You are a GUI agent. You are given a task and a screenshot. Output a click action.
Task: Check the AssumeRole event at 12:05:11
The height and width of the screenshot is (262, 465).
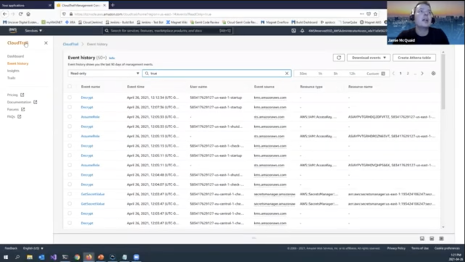(x=69, y=165)
